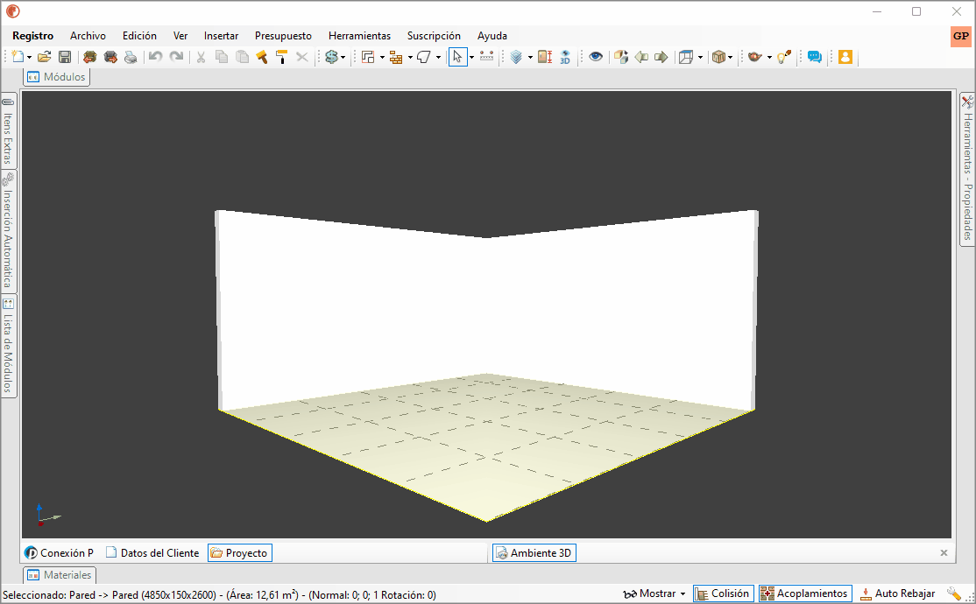Click the left green arrow box icon

click(x=641, y=57)
